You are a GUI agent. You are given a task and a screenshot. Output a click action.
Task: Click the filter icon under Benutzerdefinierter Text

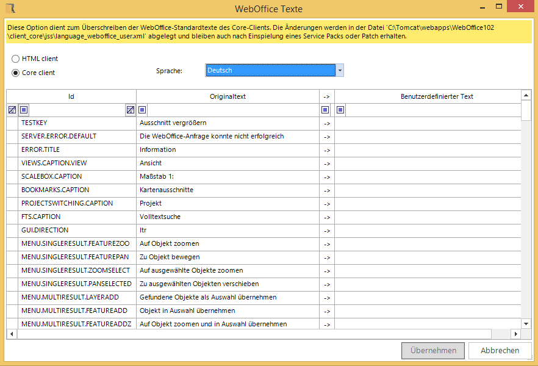[340, 110]
